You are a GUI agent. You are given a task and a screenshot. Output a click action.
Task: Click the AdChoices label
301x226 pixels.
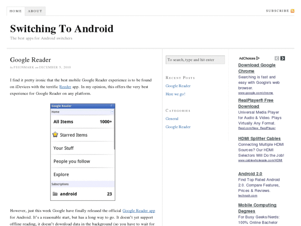(247, 58)
